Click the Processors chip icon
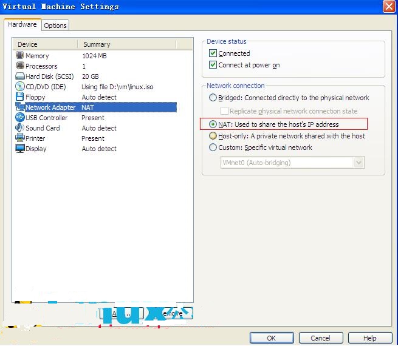Image resolution: width=398 pixels, height=346 pixels. click(20, 66)
